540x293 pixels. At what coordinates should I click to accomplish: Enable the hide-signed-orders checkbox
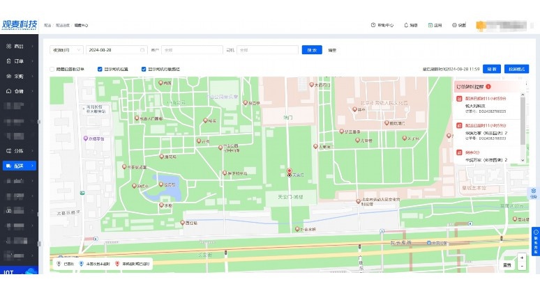pyautogui.click(x=52, y=69)
